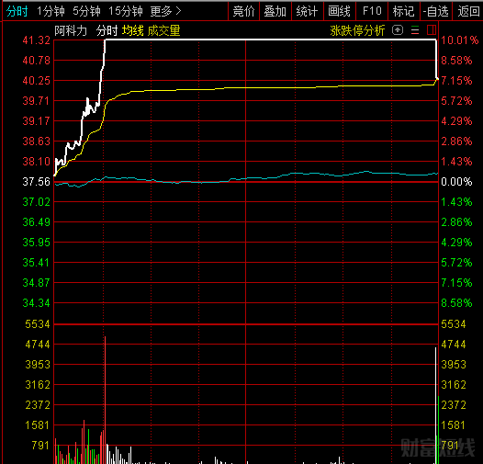Remove the stock via -自选 button
Image resolution: width=483 pixels, height=464 pixels.
pos(436,11)
